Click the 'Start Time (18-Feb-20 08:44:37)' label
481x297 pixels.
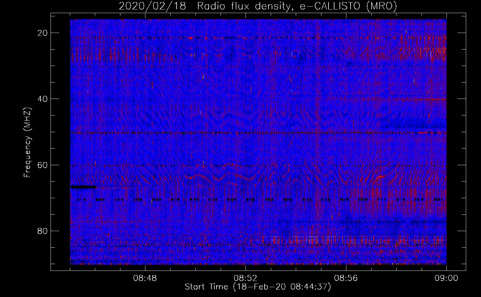pyautogui.click(x=258, y=287)
